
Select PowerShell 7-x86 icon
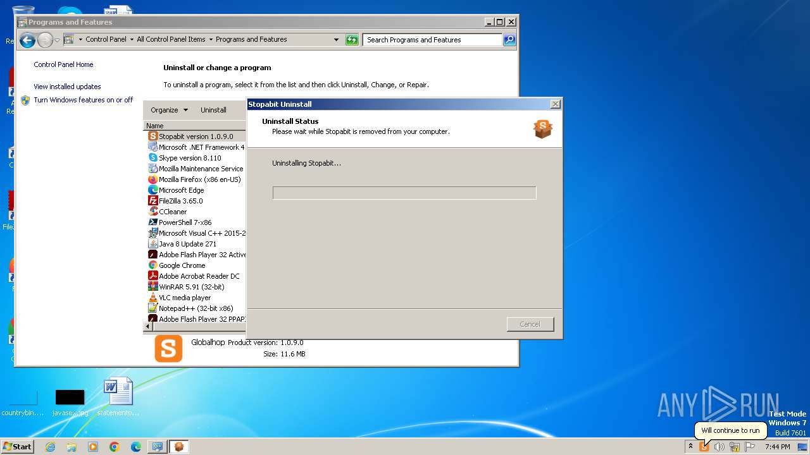(x=153, y=222)
